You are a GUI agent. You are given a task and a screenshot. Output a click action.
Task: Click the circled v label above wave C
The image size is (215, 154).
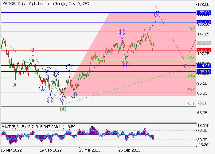(x=63, y=99)
